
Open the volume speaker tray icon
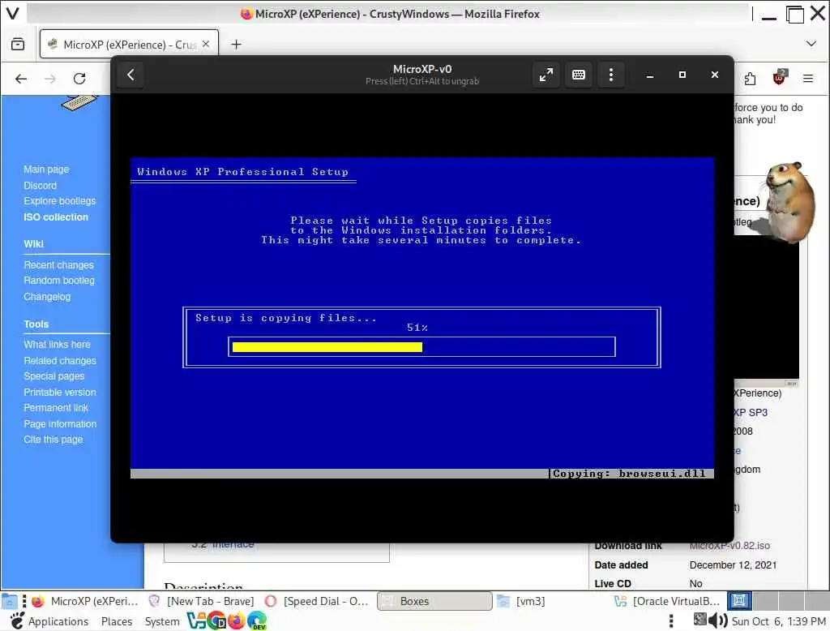tap(718, 620)
